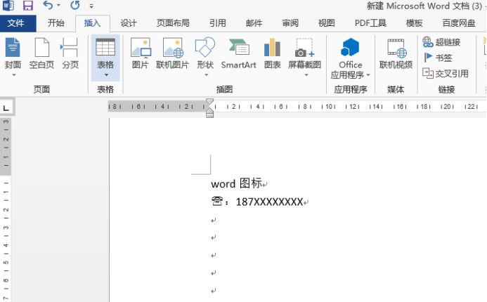Screen dimensions: 487x302
Task: Switch to the 设计 (Design) tab
Action: [129, 23]
